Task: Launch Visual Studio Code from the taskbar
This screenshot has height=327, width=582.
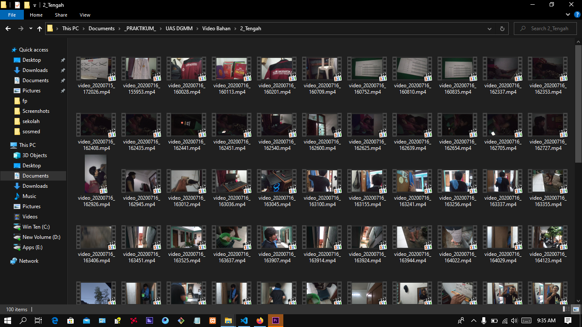Action: (x=244, y=321)
